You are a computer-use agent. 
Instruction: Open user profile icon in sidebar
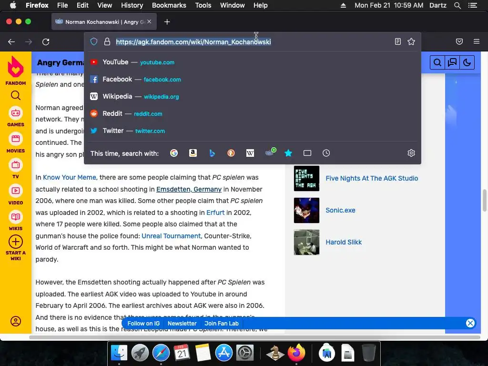tap(16, 321)
